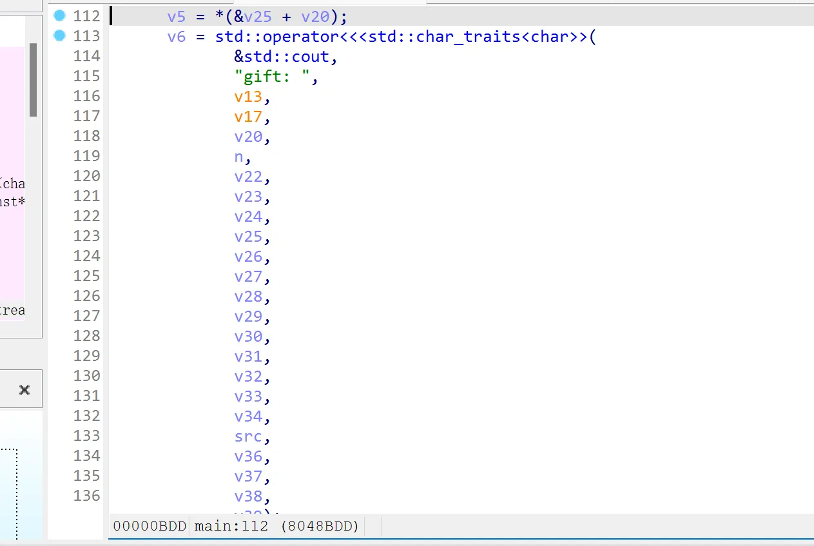This screenshot has width=814, height=546.
Task: Close the left side panel with X
Action: pos(24,389)
